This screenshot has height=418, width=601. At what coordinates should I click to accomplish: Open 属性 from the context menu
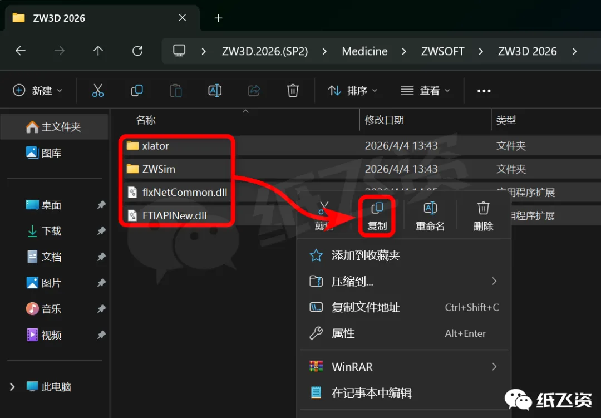pyautogui.click(x=404, y=333)
